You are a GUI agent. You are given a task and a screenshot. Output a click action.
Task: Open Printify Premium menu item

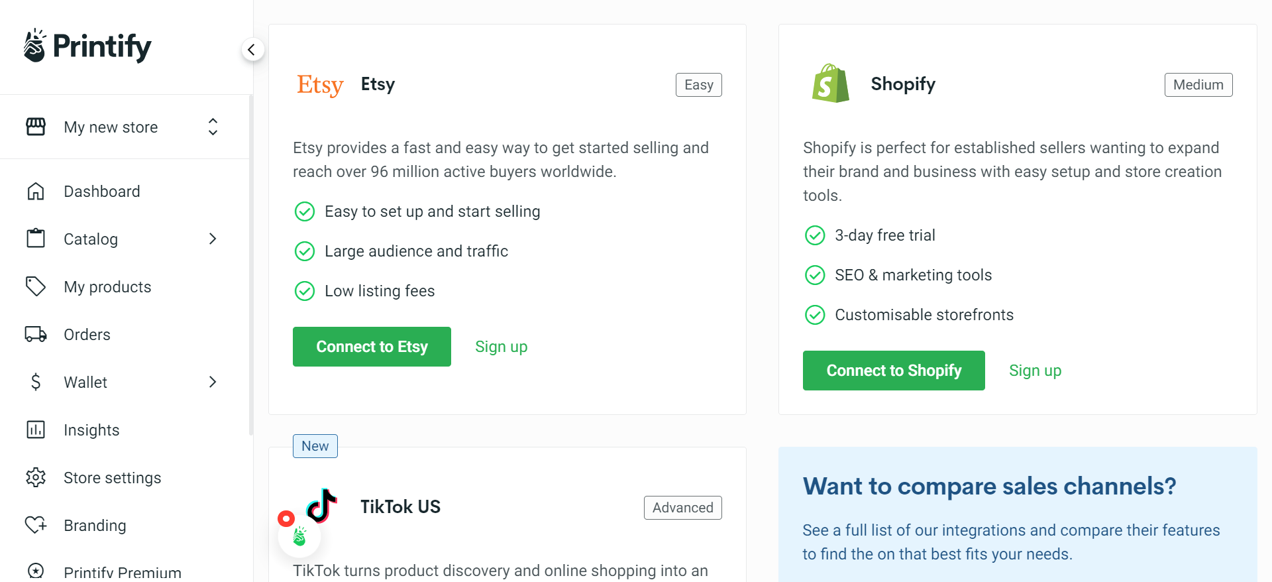(x=122, y=572)
